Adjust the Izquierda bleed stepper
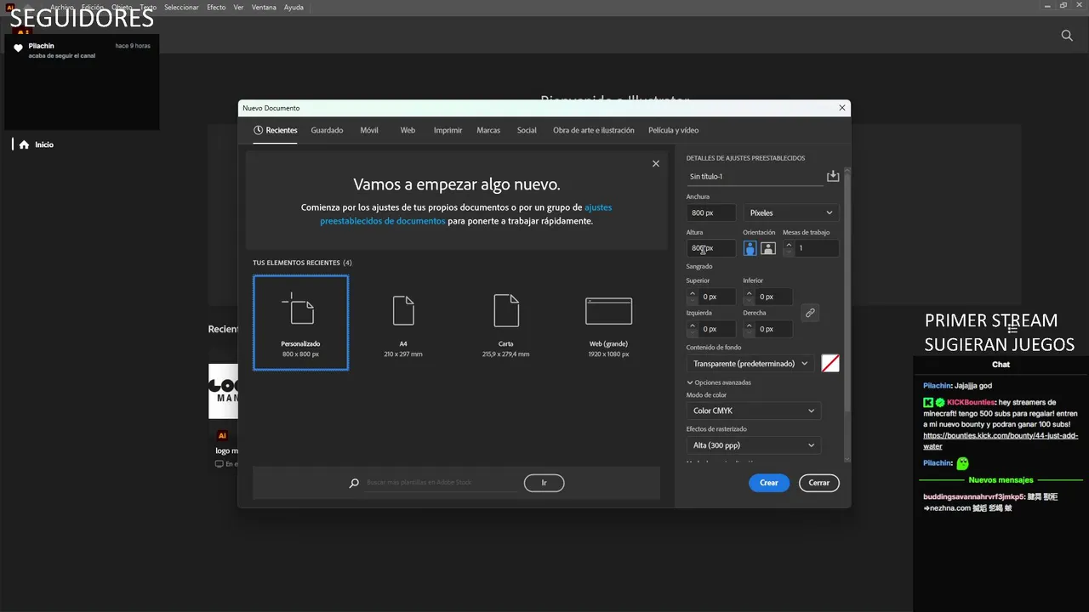 692,328
